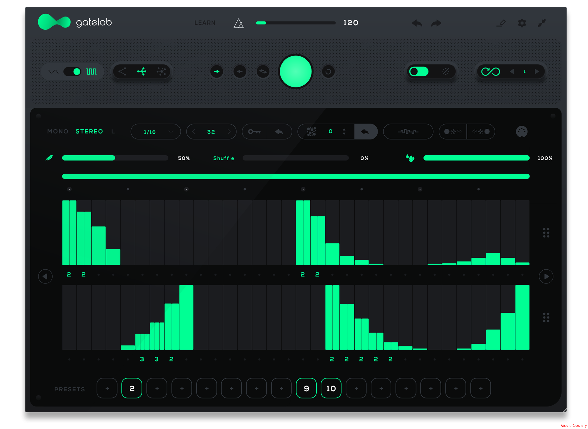Viewport: 588px width, 429px height.
Task: Go to next loop count with right triangle
Action: [x=537, y=72]
